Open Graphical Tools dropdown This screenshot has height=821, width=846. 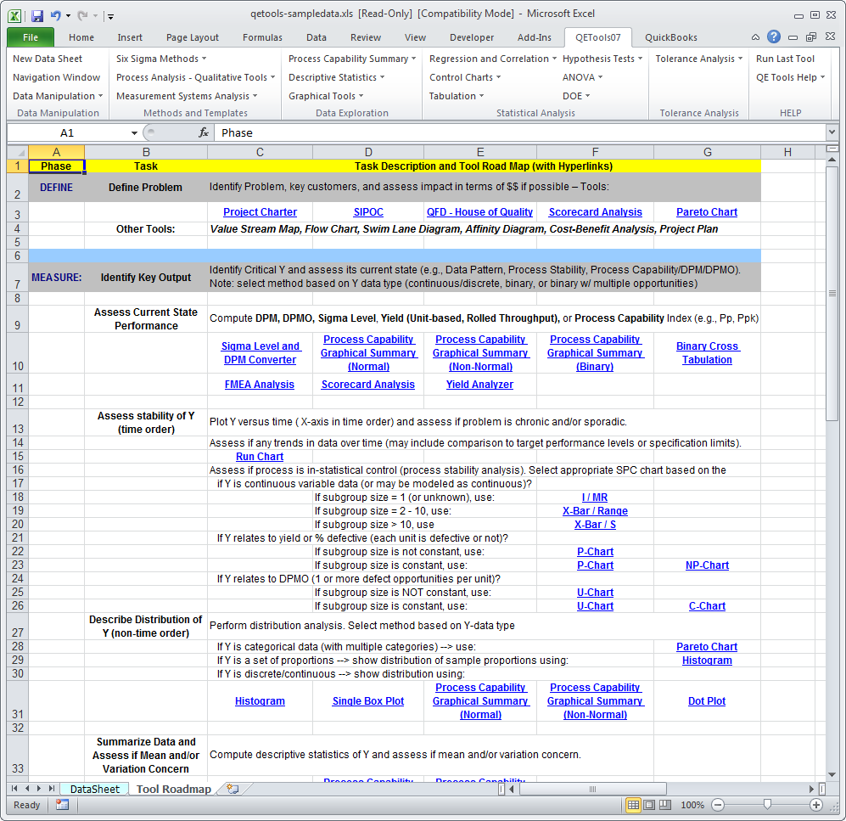pyautogui.click(x=326, y=96)
